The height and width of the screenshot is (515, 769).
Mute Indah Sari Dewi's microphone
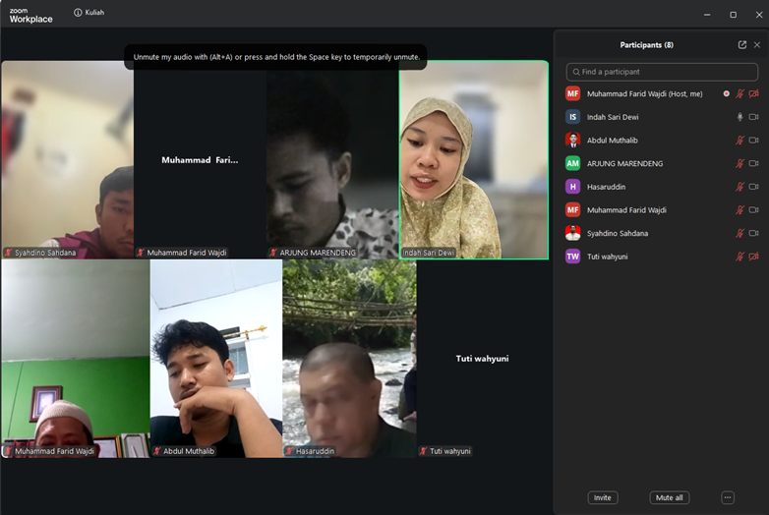739,117
